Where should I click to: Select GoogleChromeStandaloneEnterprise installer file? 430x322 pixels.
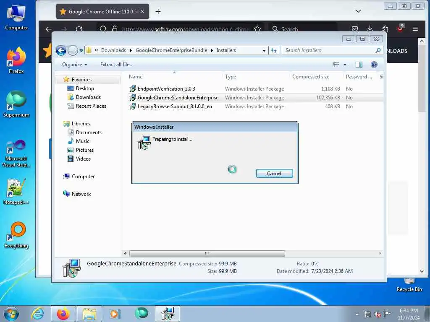(178, 97)
